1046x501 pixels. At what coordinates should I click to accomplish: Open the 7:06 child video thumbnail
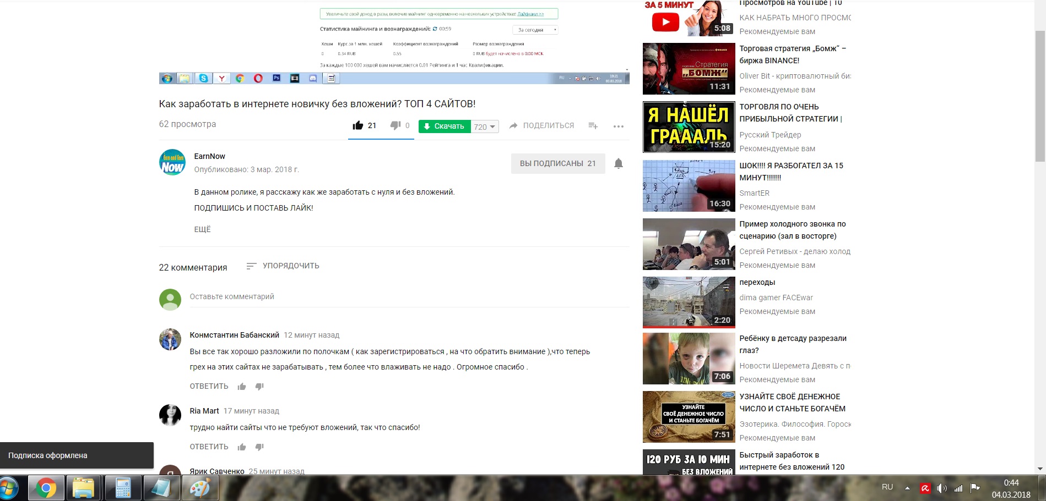pyautogui.click(x=689, y=359)
